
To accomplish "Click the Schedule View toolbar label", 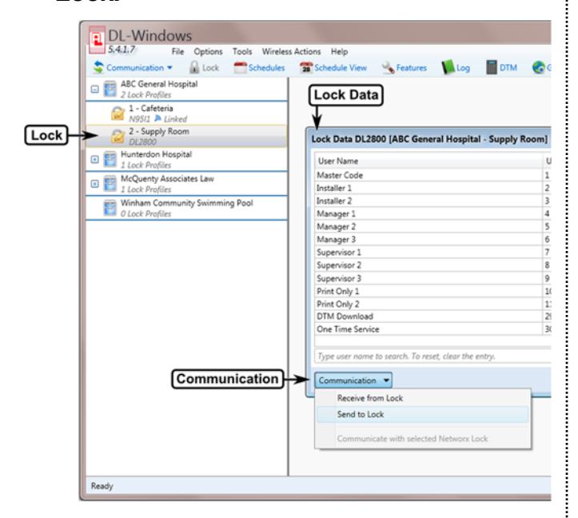I will [x=341, y=68].
